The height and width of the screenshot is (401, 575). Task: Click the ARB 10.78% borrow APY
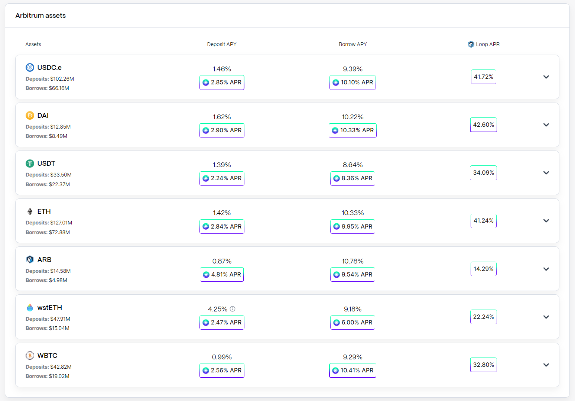[x=353, y=261]
